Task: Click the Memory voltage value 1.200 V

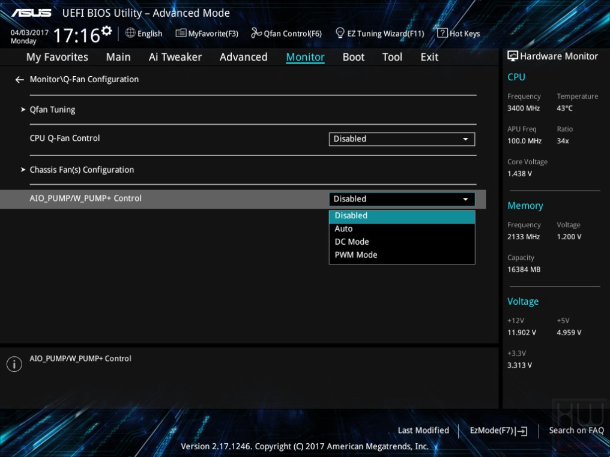Action: [569, 237]
